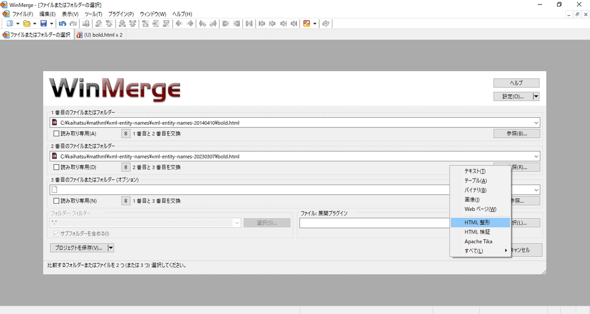Click the Copy All Left icon
Screen dimensions: 590x314
(x=236, y=24)
